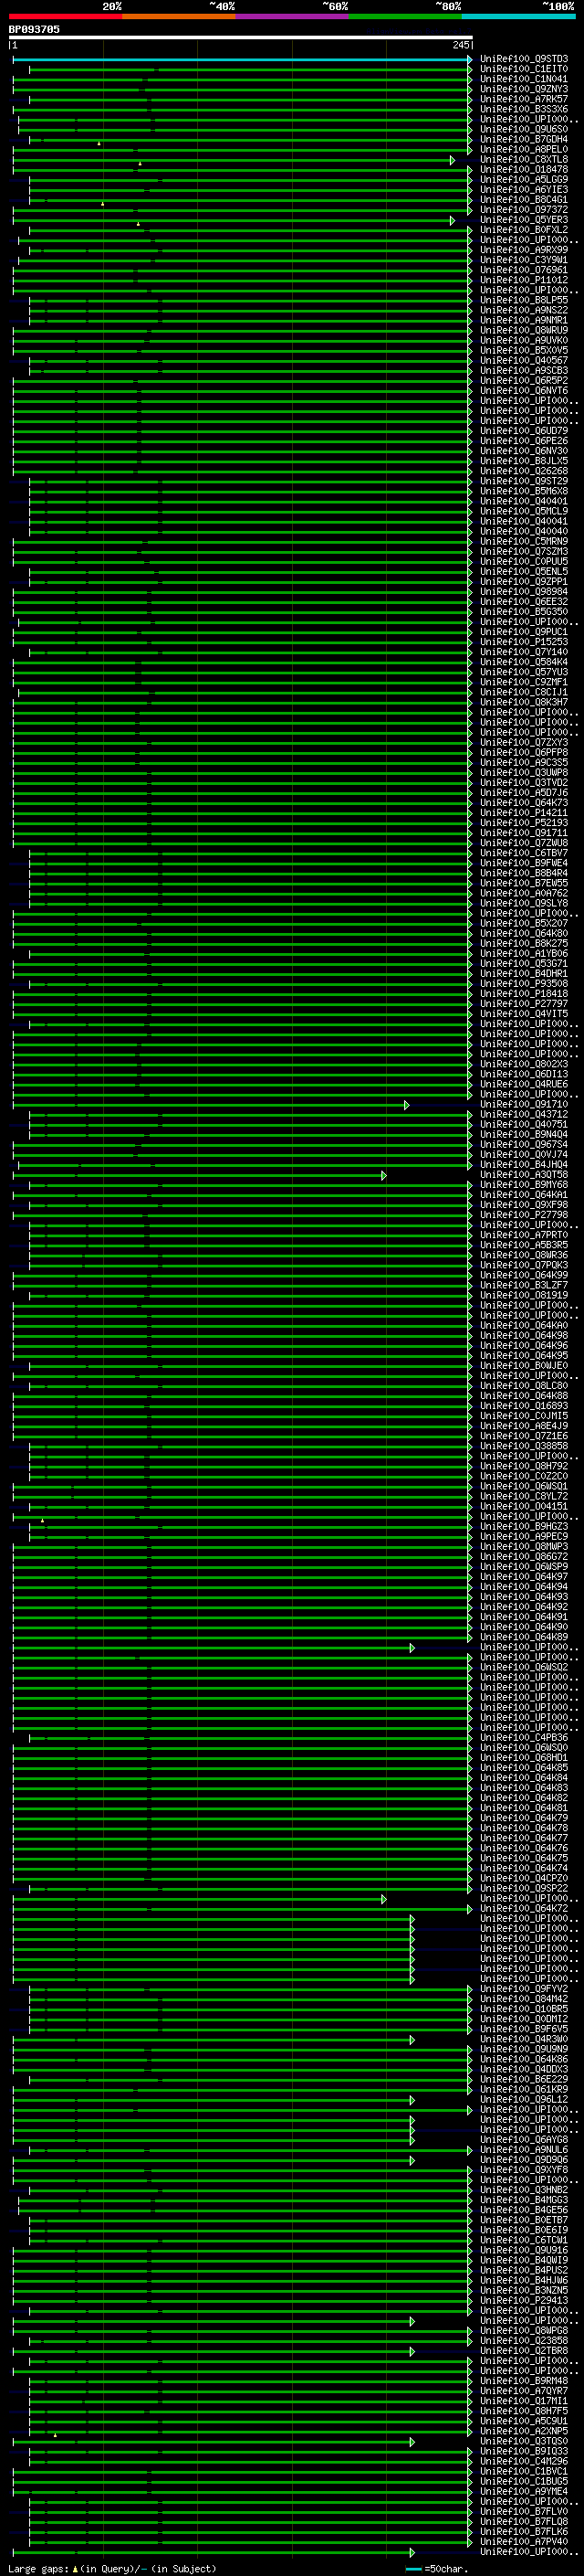Open the UniRef100_A9UVK0 hit

[524, 340]
